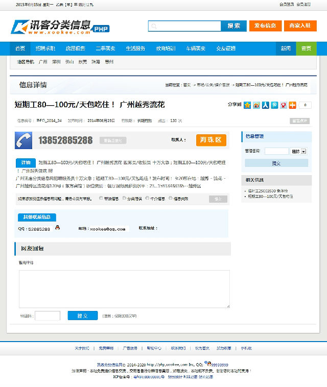327x387 pixels.
Task: Click footer link 联系我们
Action: (178, 348)
